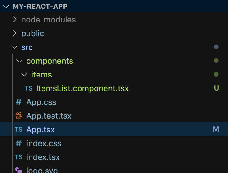Click the green status dot on components folder
Viewport: 228px width, 173px height.
[x=216, y=61]
